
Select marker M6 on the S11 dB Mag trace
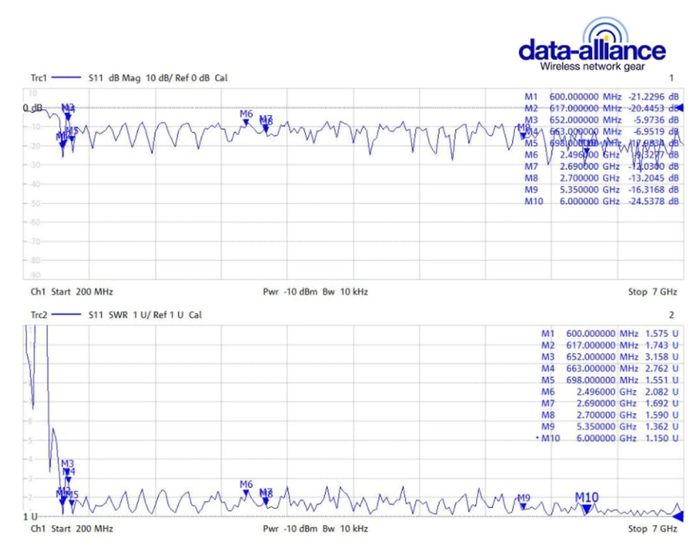(246, 118)
